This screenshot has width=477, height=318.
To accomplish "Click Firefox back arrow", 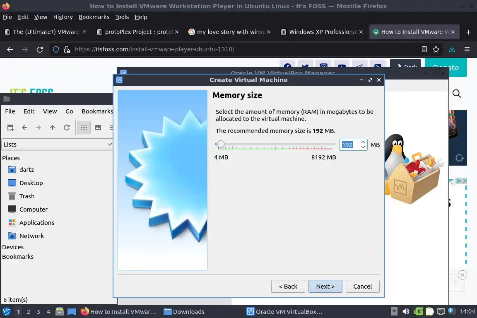I will [x=10, y=49].
